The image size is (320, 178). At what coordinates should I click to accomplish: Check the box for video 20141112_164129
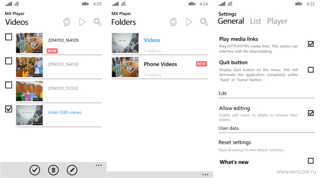click(8, 37)
